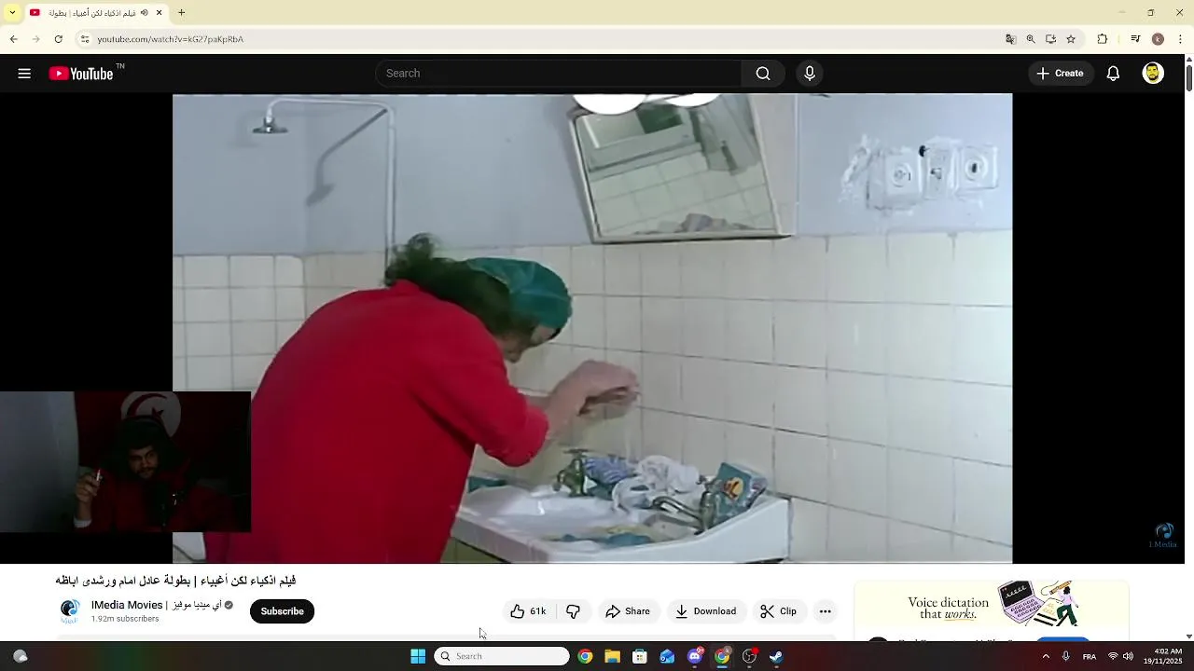Click the video player to pause

tap(592, 328)
